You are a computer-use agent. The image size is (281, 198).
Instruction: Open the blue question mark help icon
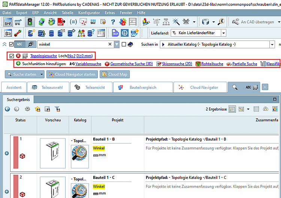113,22
